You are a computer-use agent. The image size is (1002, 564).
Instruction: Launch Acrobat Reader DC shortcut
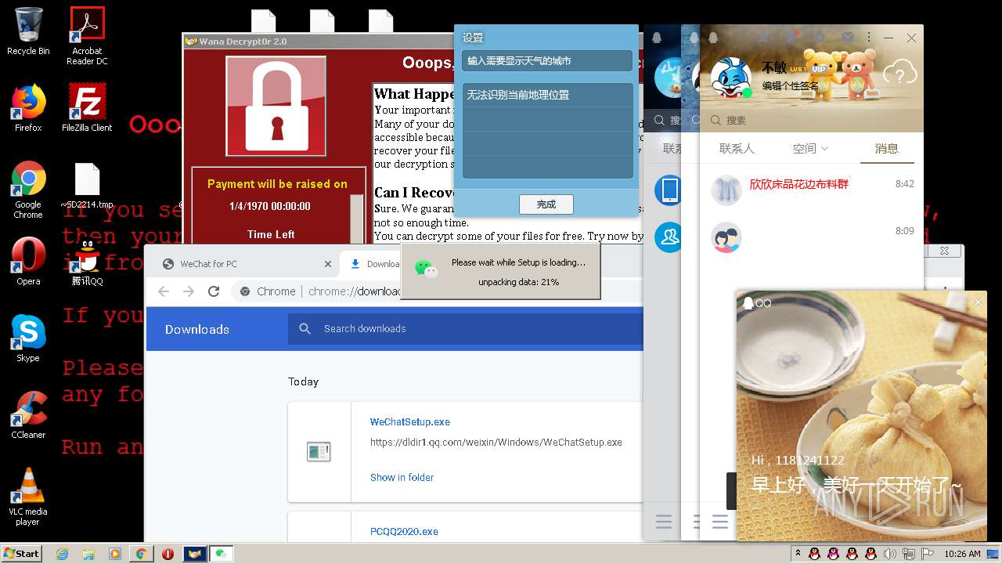[87, 35]
